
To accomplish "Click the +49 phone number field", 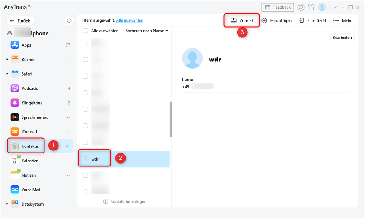I will (198, 86).
